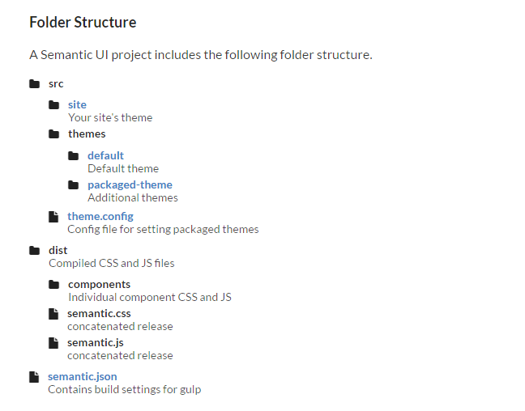Click the file icon beside theme.config
Screen dimensions: 525x411
[x=53, y=216]
